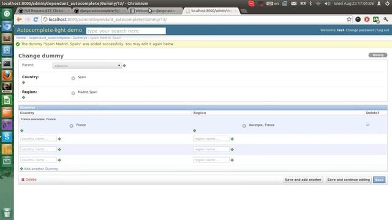Click the third empty country name input
This screenshot has width=392, height=220.
(x=39, y=160)
